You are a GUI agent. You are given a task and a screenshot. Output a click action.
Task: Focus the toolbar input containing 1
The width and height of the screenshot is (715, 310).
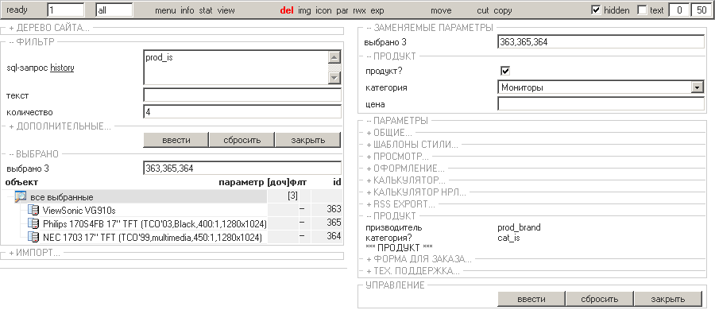tap(66, 10)
